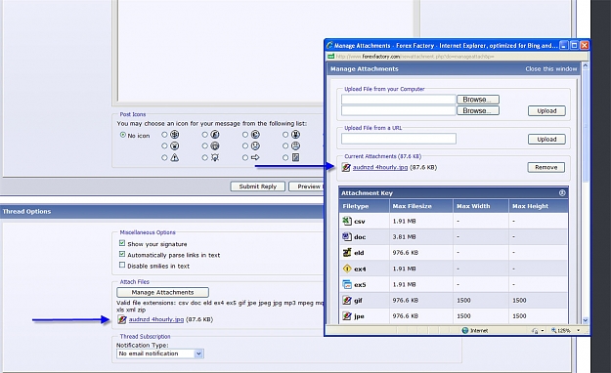Click Close this window link

coord(551,69)
